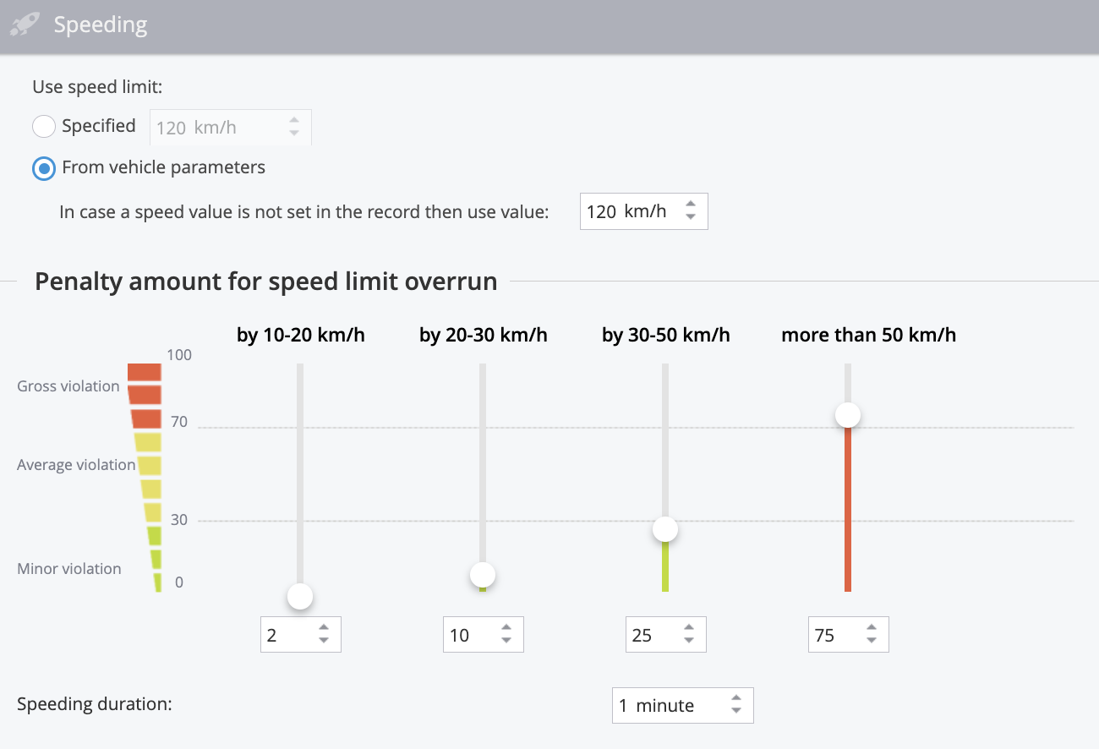Click the slider handle for 10-20 km/h overrun
Viewport: 1099px width, 749px height.
click(300, 596)
